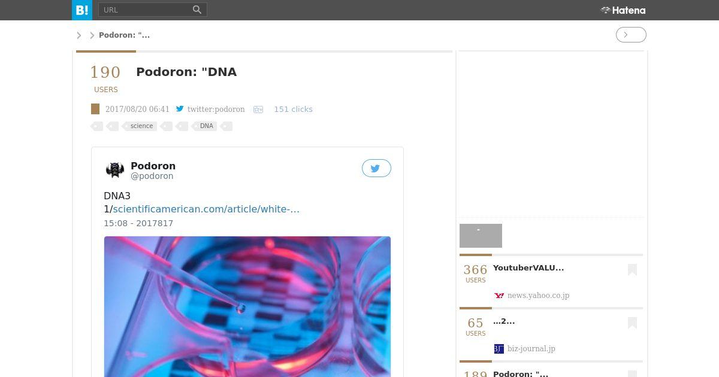Open the Hatena logo menu
The image size is (719, 377).
(623, 10)
